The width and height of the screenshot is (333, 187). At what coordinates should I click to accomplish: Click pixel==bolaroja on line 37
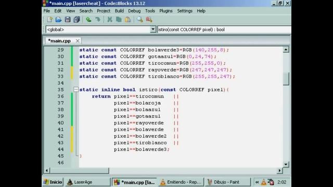click(137, 103)
